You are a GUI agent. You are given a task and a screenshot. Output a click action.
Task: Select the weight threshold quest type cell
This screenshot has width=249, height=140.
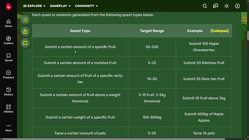pos(80,98)
